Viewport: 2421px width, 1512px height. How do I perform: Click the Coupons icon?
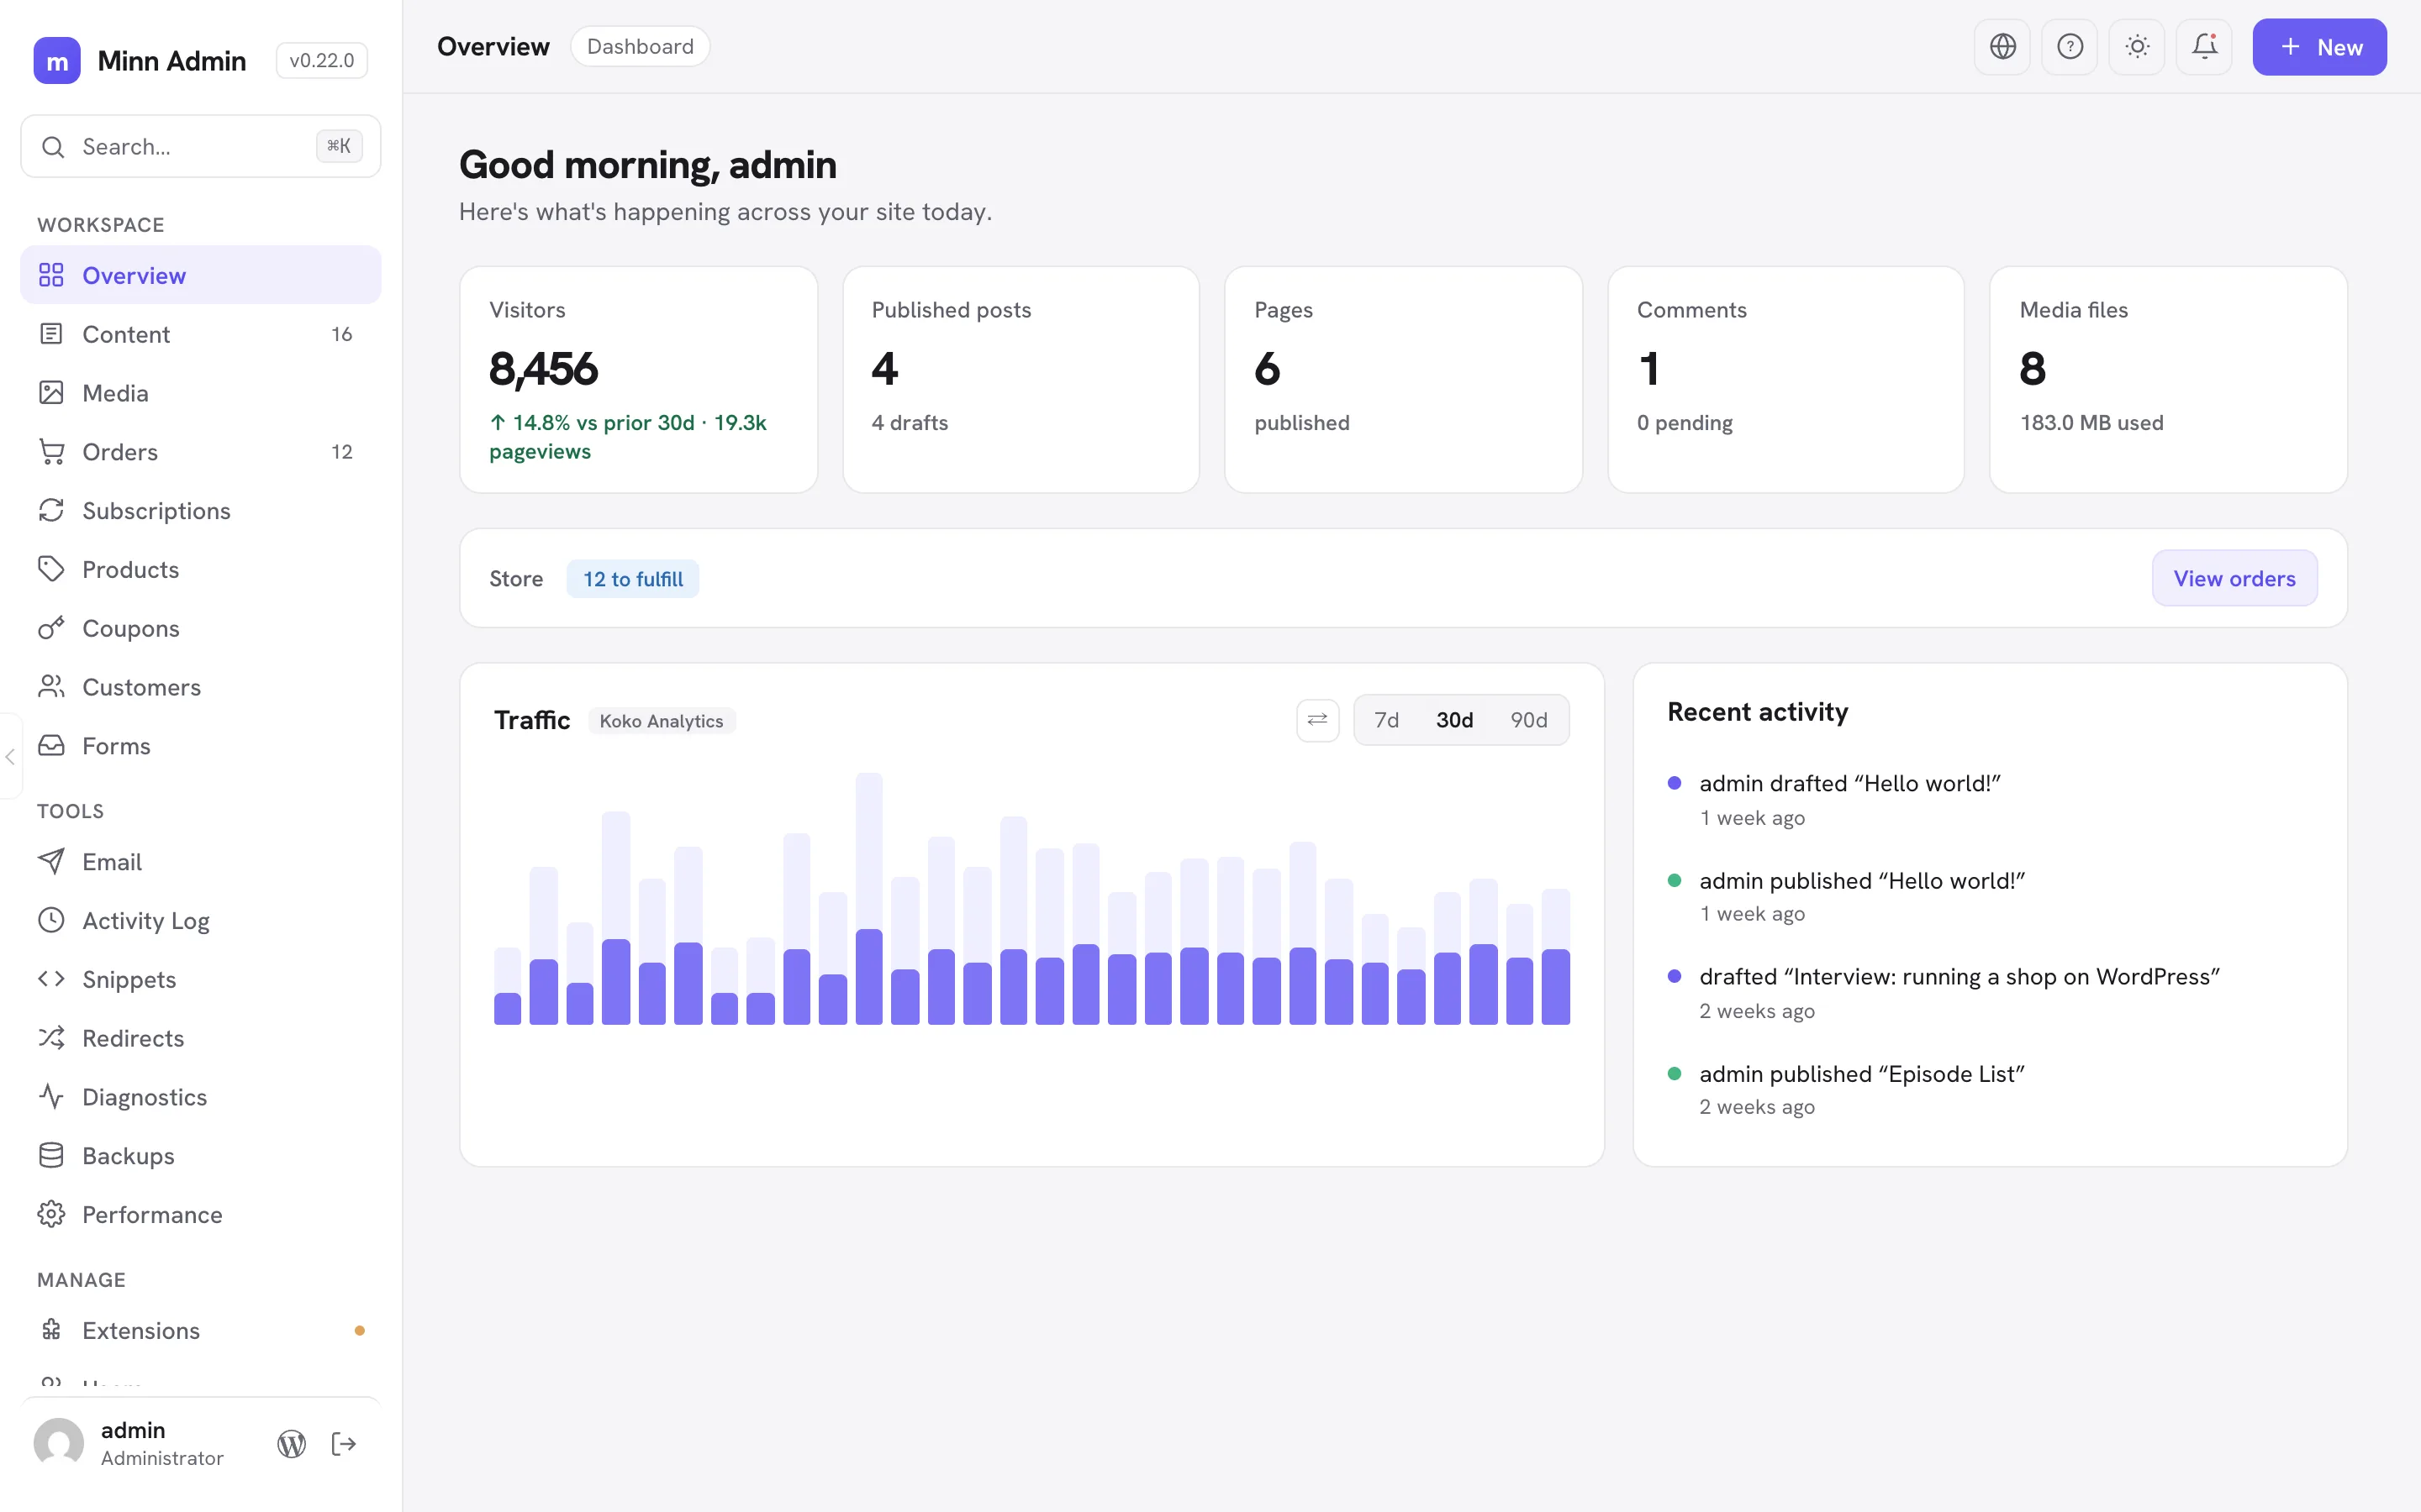(51, 628)
